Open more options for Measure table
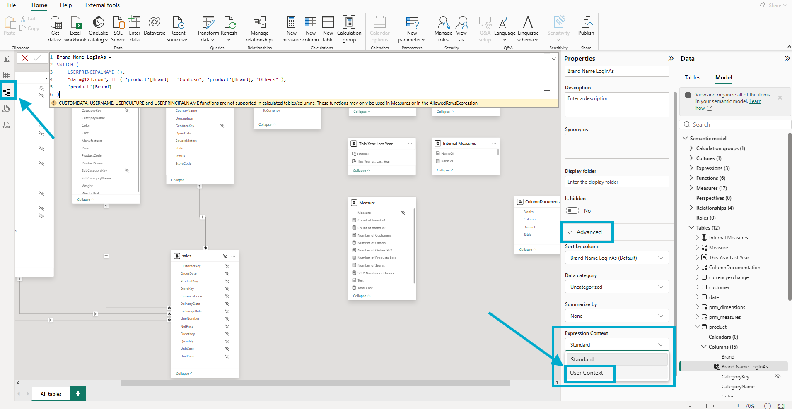Viewport: 792px width, 409px height. click(x=410, y=203)
